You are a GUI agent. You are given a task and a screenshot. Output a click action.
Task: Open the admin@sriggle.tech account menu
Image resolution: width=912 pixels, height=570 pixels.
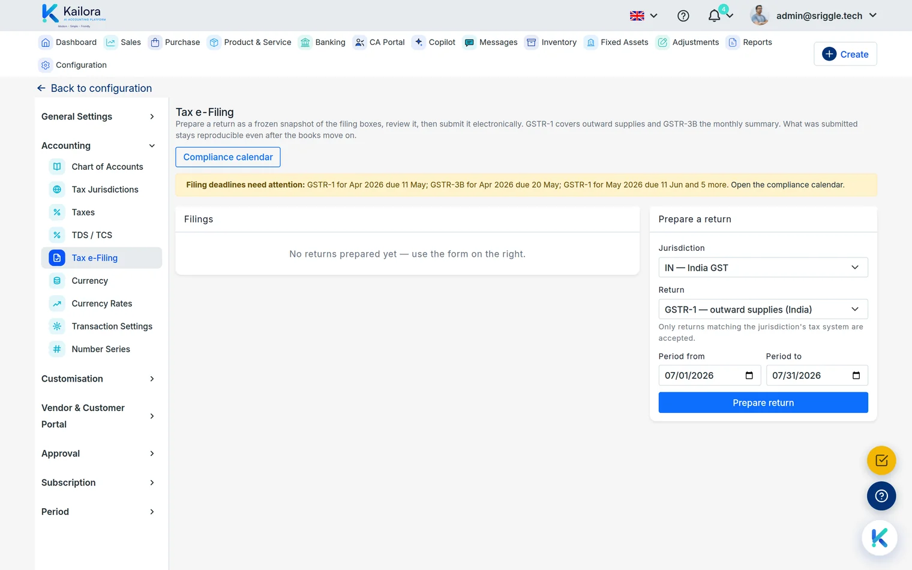pyautogui.click(x=814, y=16)
